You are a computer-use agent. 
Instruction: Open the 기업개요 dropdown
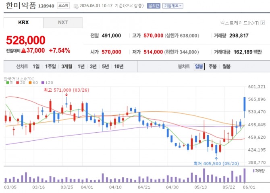pyautogui.click(x=173, y=6)
